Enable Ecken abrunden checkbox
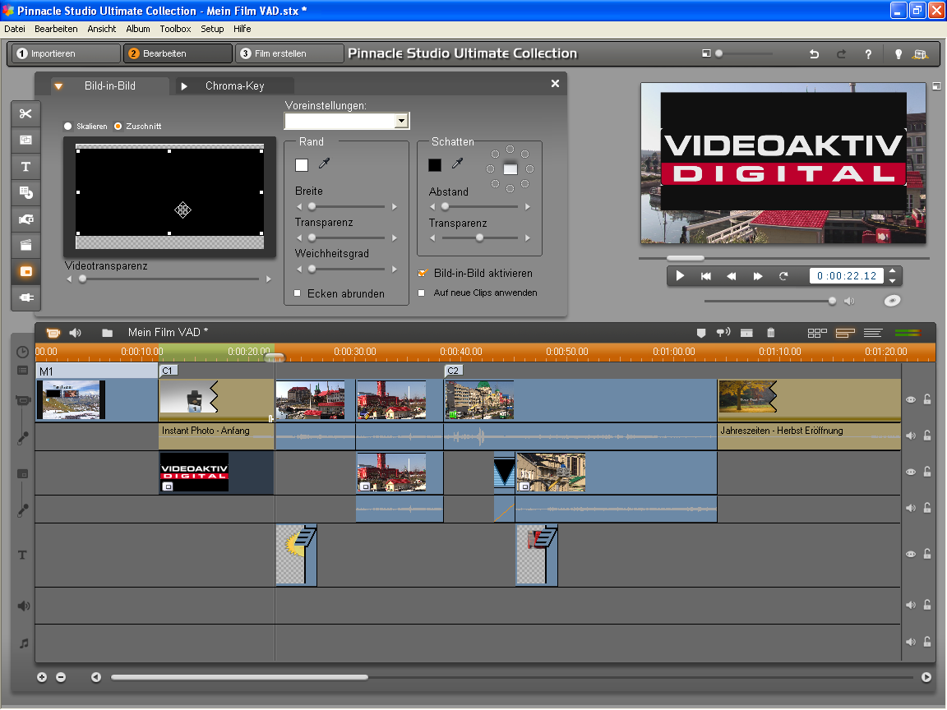 point(297,293)
